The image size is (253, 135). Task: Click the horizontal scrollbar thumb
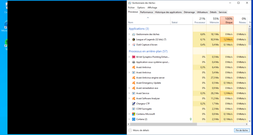pyautogui.click(x=163, y=124)
